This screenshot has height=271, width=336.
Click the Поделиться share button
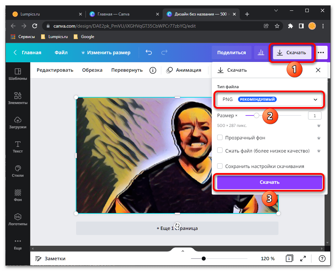[231, 53]
